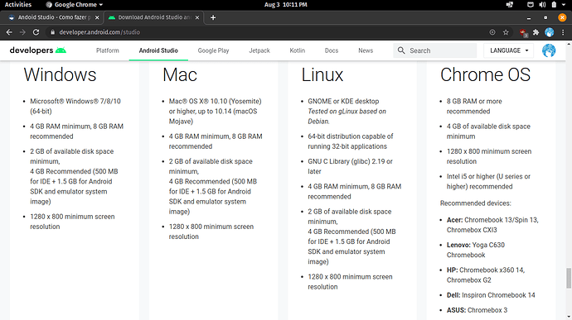Open the Jetpack nav item

pyautogui.click(x=259, y=50)
